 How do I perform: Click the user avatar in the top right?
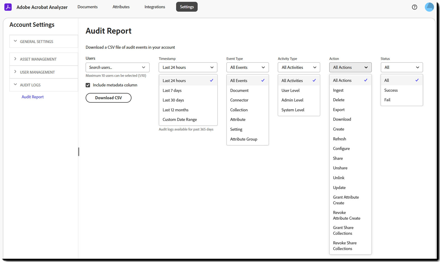click(429, 7)
